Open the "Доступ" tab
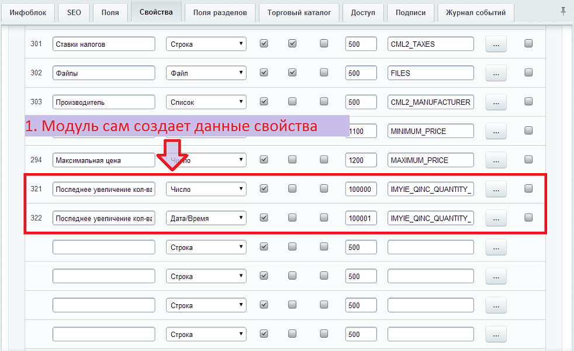 click(363, 12)
